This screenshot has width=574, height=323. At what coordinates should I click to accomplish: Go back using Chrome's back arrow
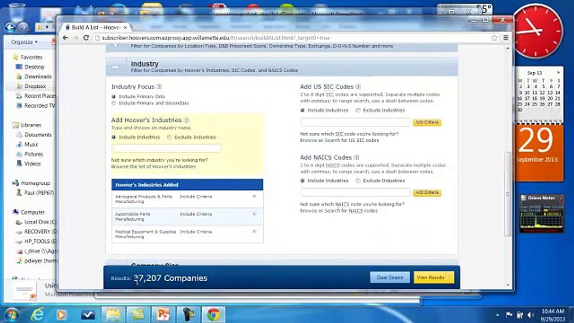tap(65, 38)
